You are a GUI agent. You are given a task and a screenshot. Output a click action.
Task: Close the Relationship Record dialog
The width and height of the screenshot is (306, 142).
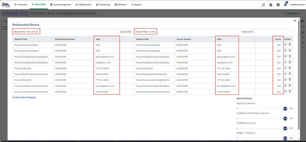pyautogui.click(x=295, y=21)
